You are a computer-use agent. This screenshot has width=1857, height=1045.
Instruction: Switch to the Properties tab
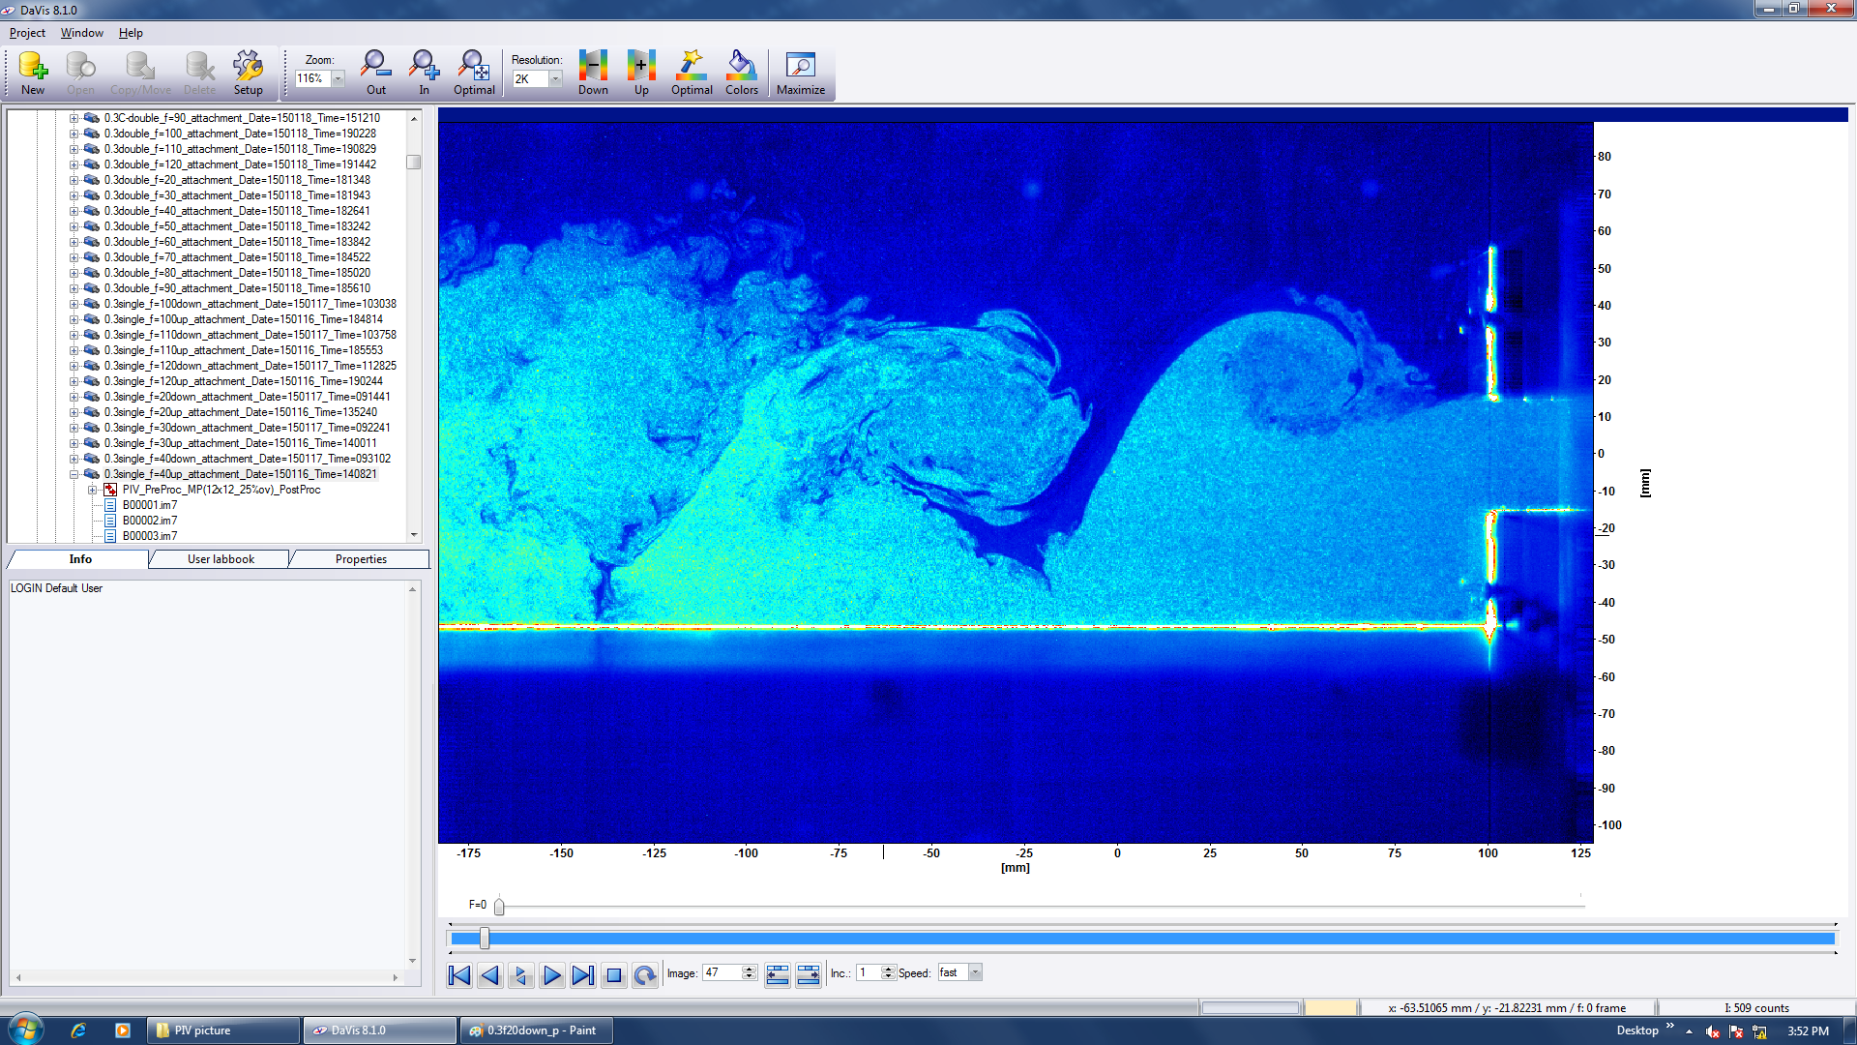361,559
